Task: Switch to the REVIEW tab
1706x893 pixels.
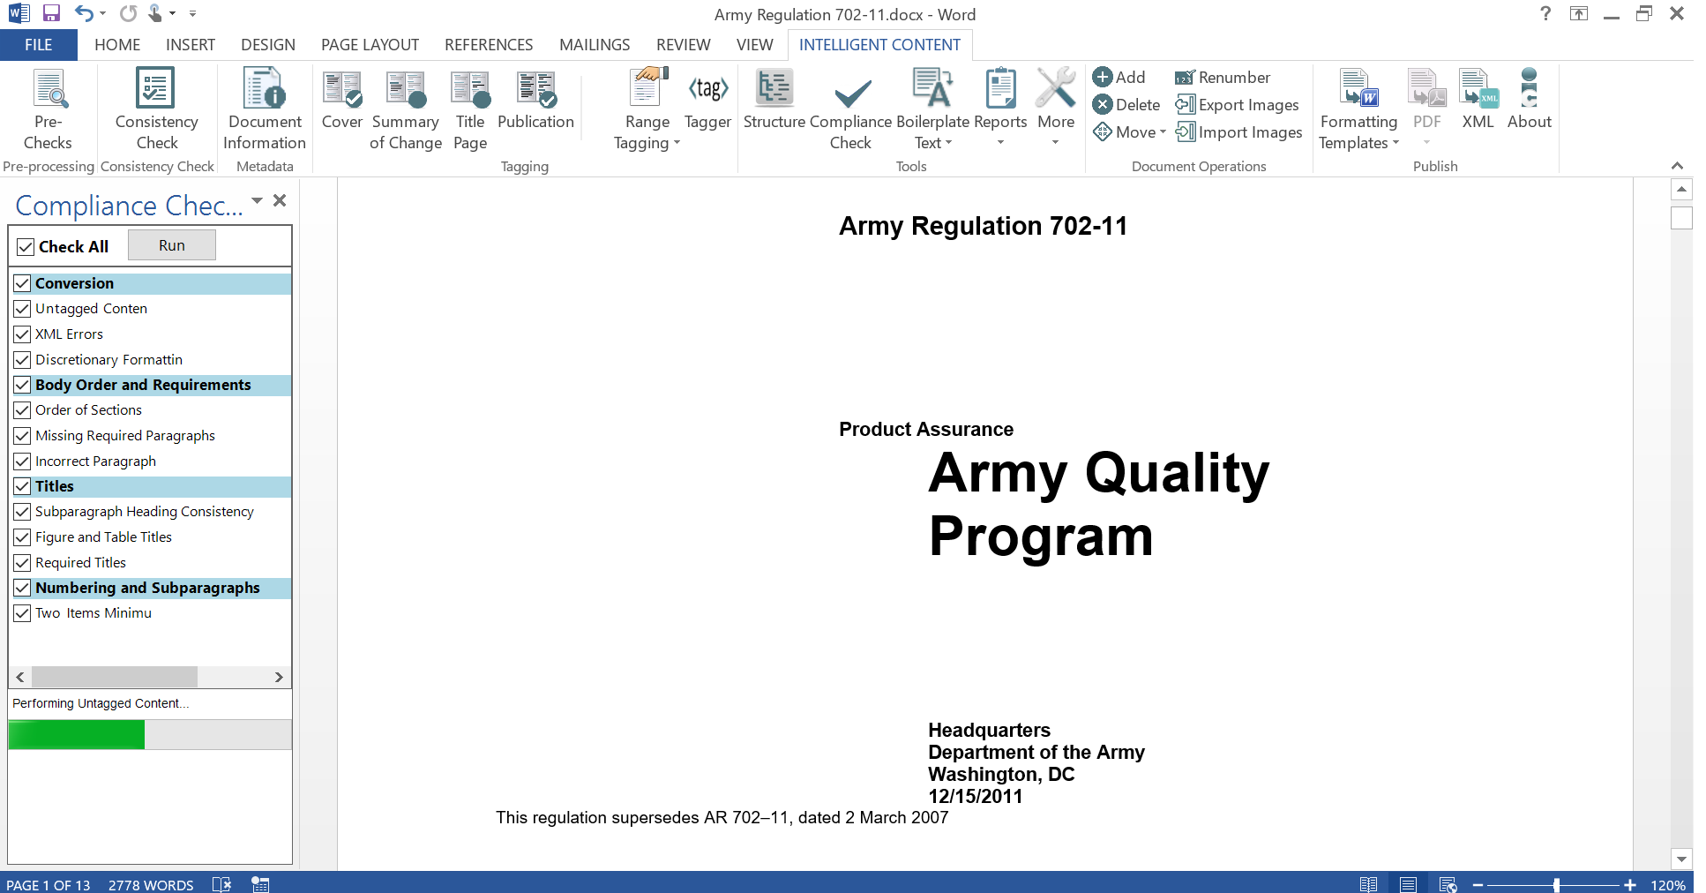Action: (x=683, y=45)
